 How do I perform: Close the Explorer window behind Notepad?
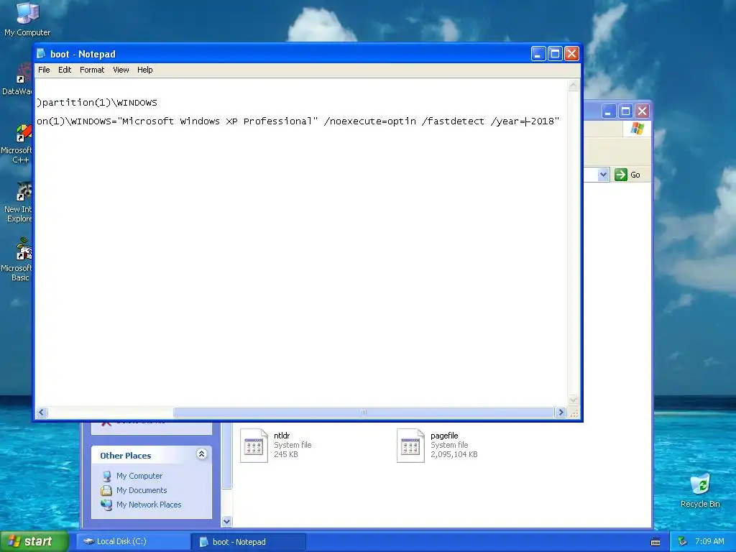click(642, 111)
